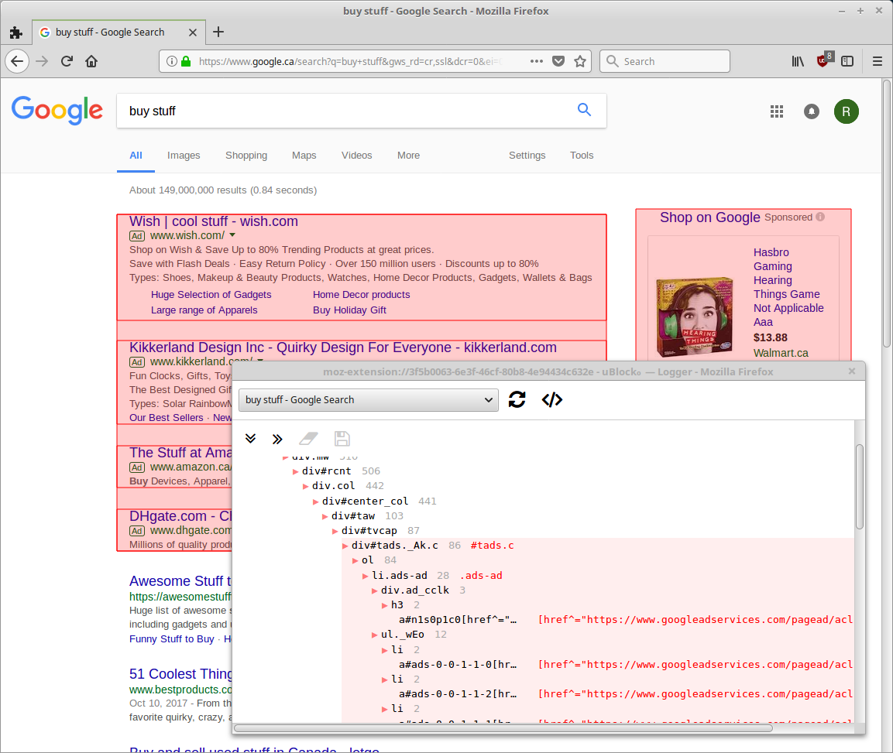The height and width of the screenshot is (753, 893).
Task: Show site information for google.ca
Action: coord(171,61)
